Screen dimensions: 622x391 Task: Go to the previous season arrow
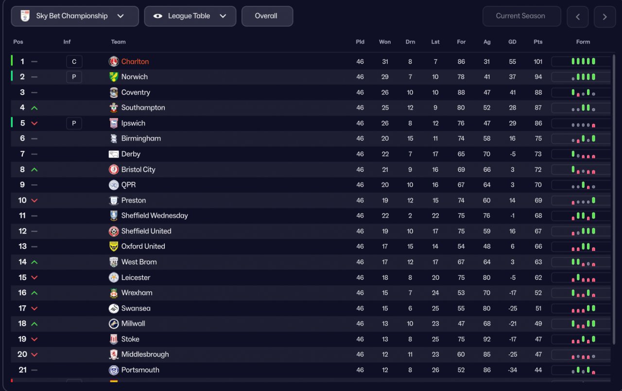coord(578,17)
